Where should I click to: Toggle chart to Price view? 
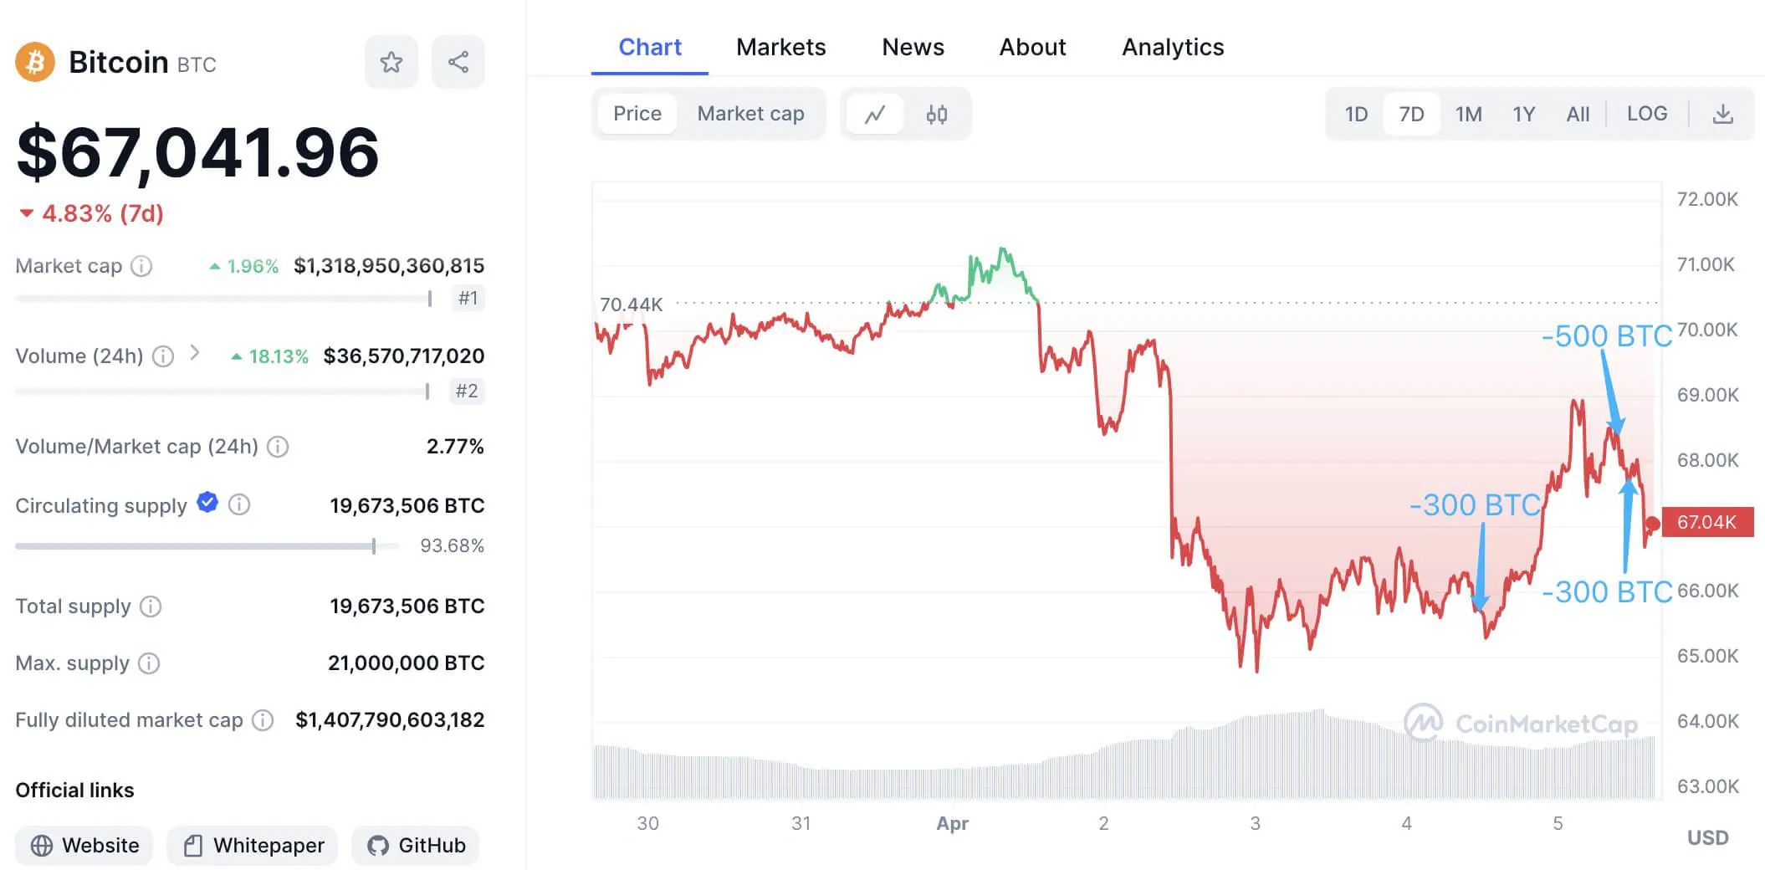pyautogui.click(x=637, y=114)
